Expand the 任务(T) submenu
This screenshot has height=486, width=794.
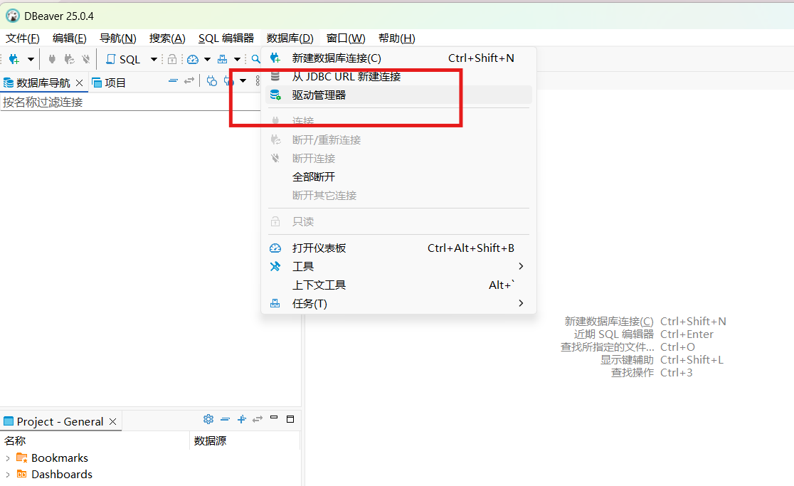tap(398, 303)
